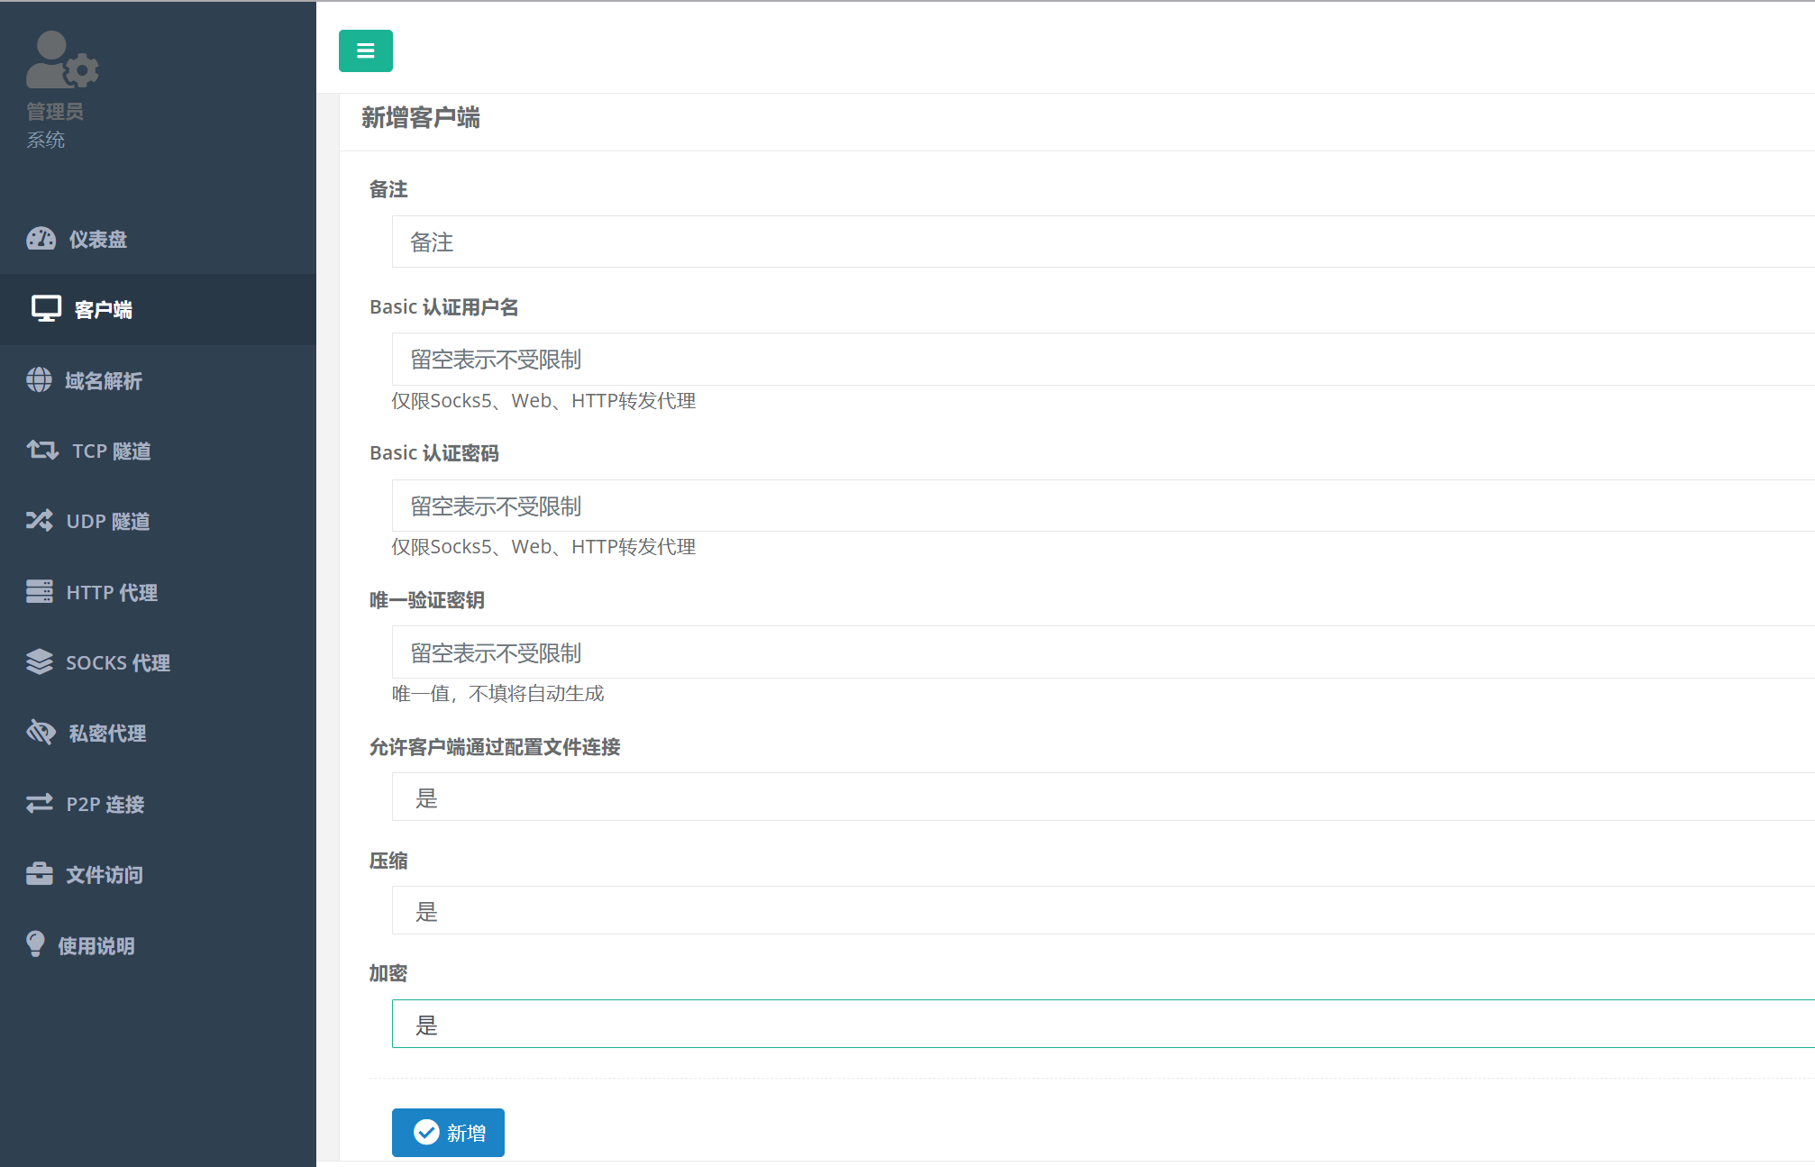1815x1167 pixels.
Task: Go to P2P 连接 menu item
Action: click(105, 804)
